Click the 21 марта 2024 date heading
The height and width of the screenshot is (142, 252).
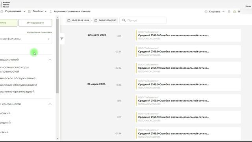(96, 84)
